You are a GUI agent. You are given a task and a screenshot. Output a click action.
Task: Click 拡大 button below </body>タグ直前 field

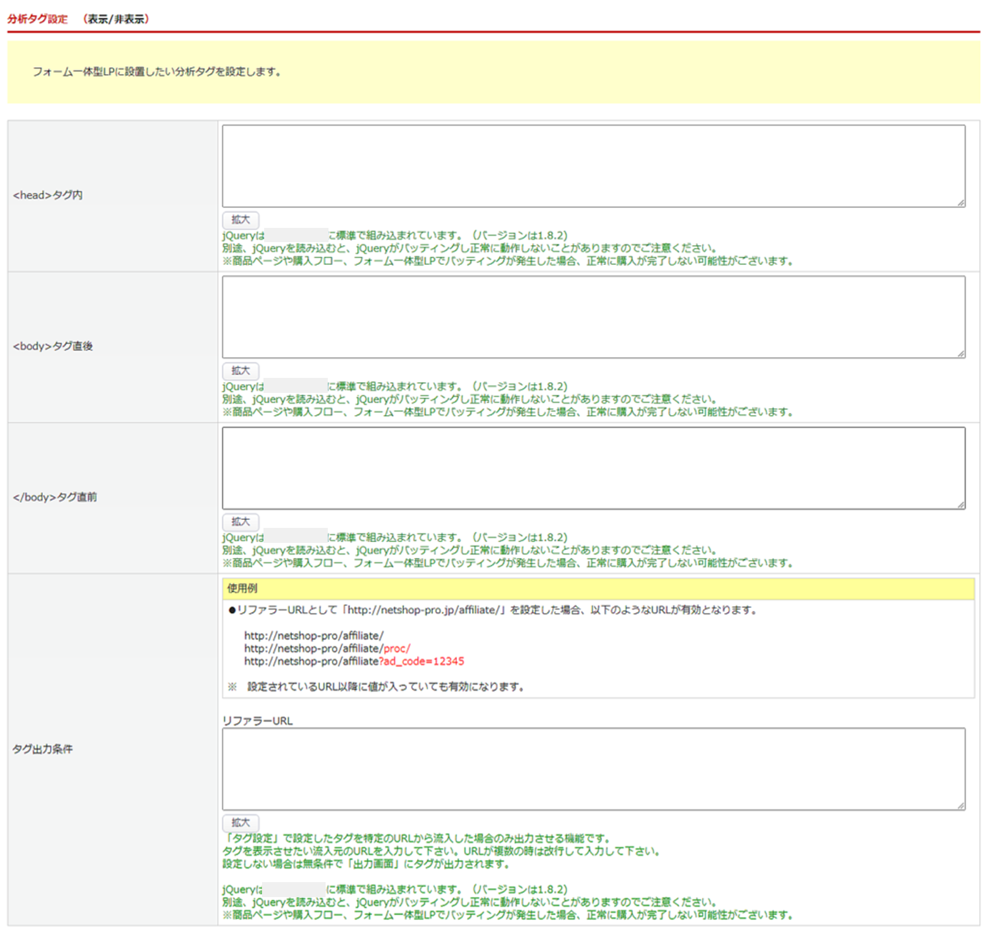tap(241, 521)
